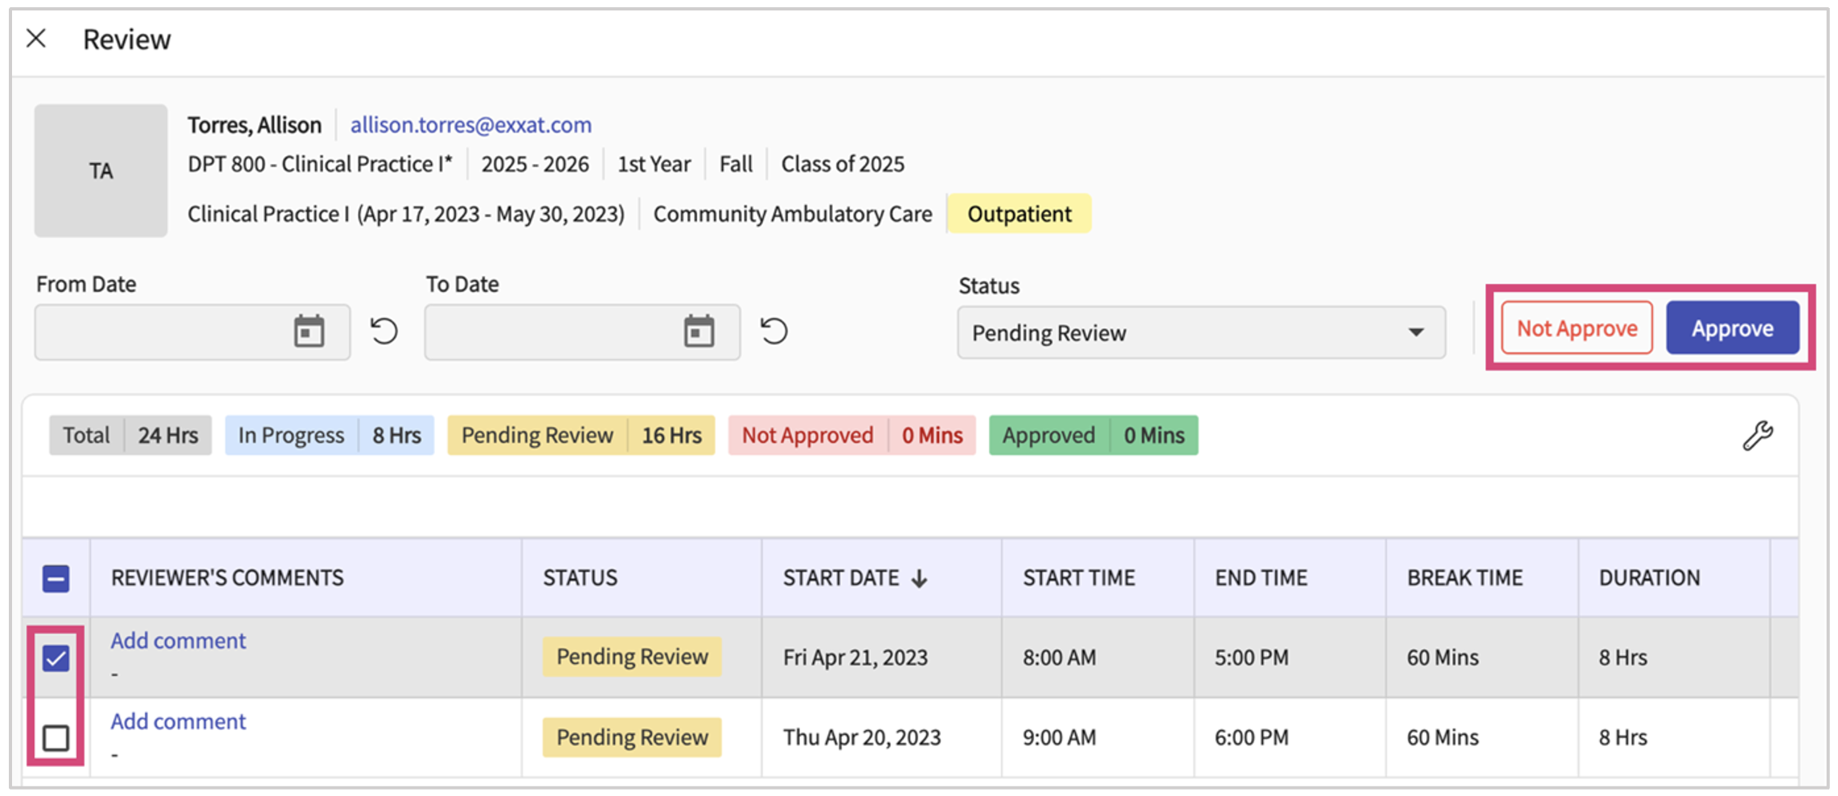Add comment for Fri Apr 21 entry
Screen dimensions: 1838x796
pos(178,641)
